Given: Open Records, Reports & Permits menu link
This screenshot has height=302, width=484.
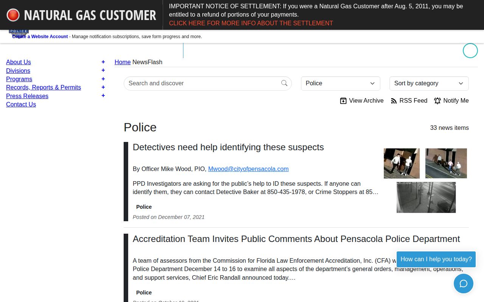Looking at the screenshot, I should click(x=43, y=87).
